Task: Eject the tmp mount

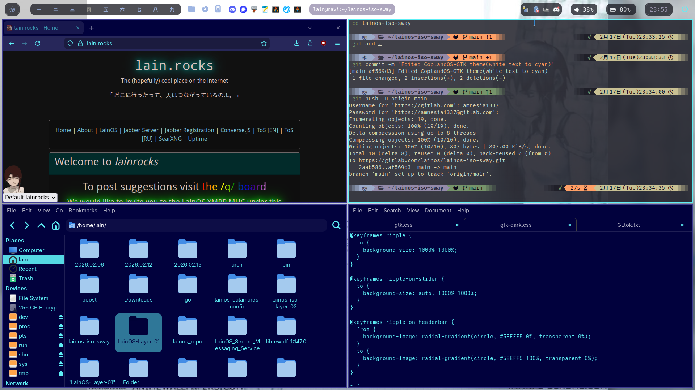Action: coord(61,373)
